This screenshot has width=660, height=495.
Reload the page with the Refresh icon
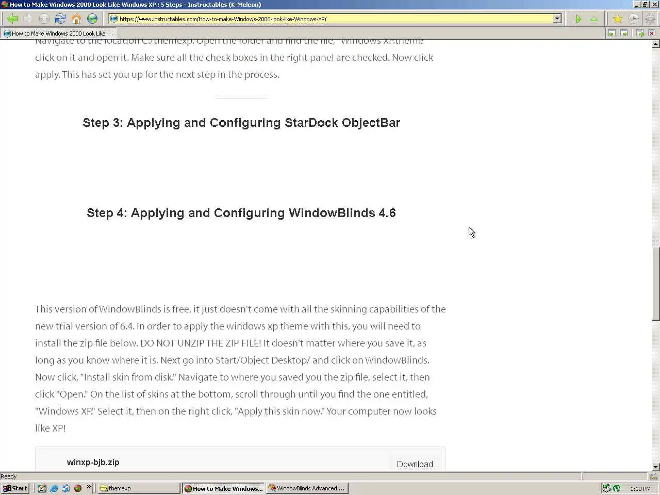(60, 19)
